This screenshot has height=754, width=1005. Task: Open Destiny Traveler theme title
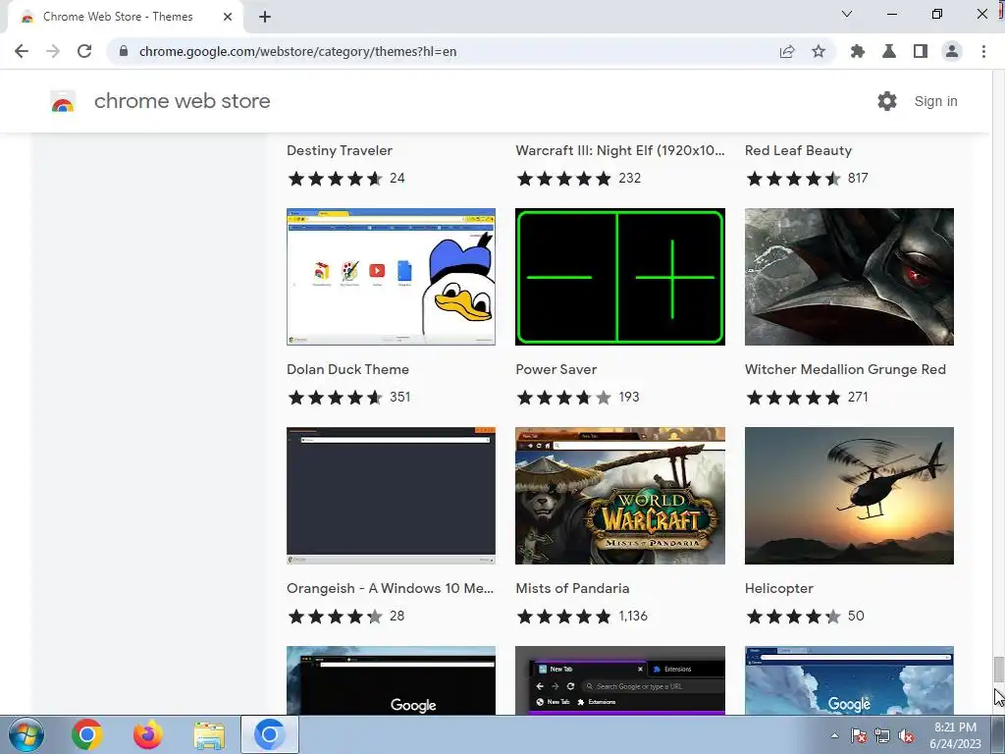[x=339, y=150]
